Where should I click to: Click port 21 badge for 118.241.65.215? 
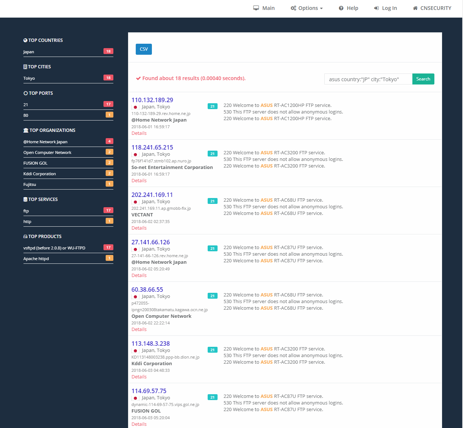coord(212,154)
